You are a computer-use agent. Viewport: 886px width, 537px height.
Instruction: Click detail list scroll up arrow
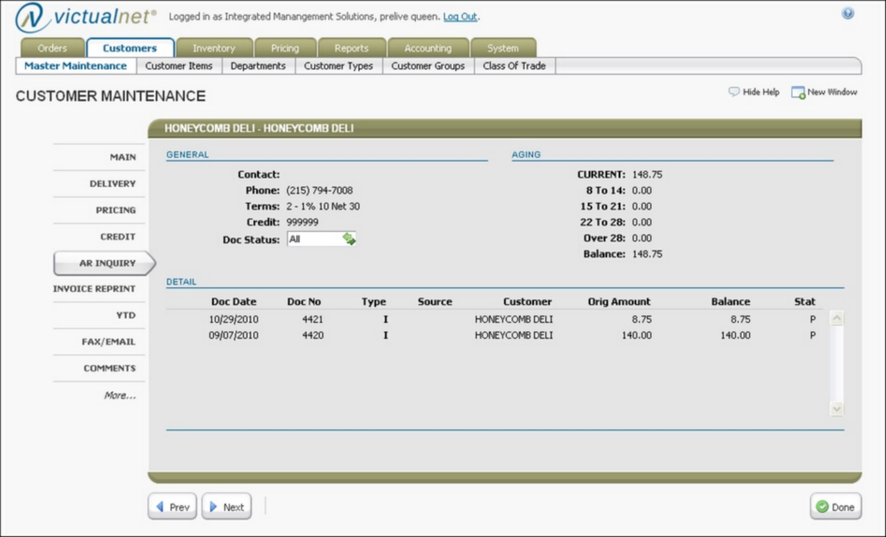click(837, 318)
